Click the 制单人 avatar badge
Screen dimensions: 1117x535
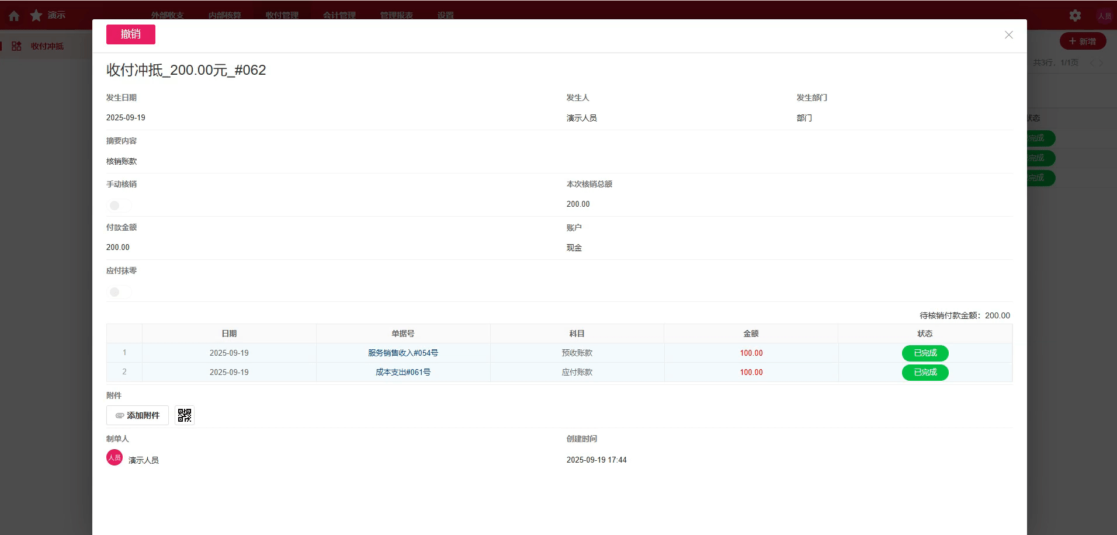[x=115, y=458]
